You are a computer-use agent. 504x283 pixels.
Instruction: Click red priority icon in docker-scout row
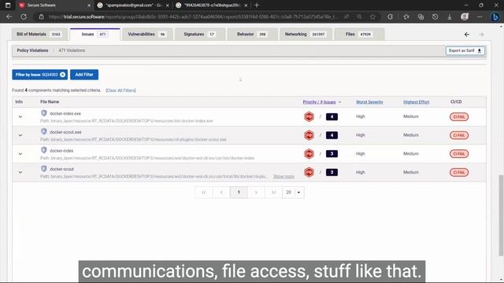309,172
